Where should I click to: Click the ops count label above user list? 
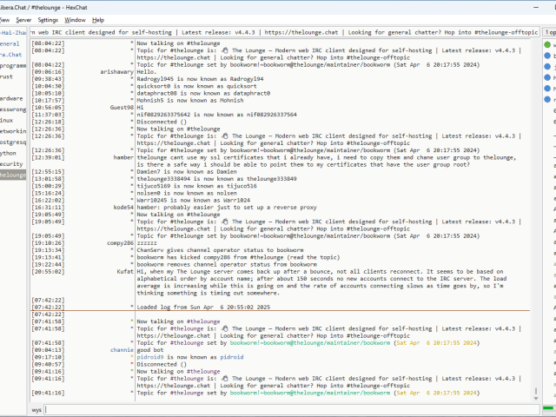point(549,31)
